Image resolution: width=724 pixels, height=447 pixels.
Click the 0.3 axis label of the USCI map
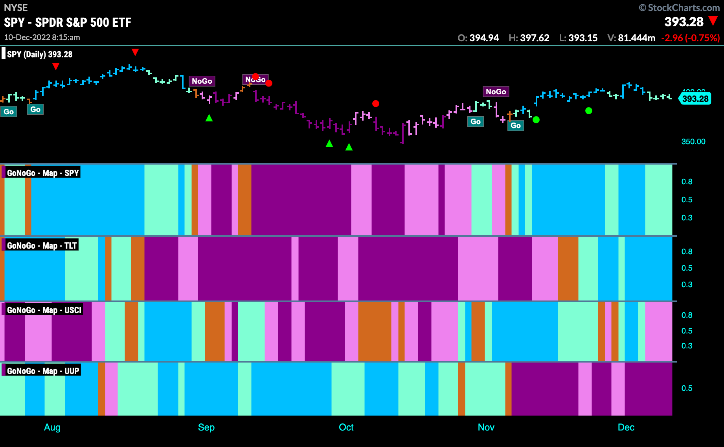point(687,346)
